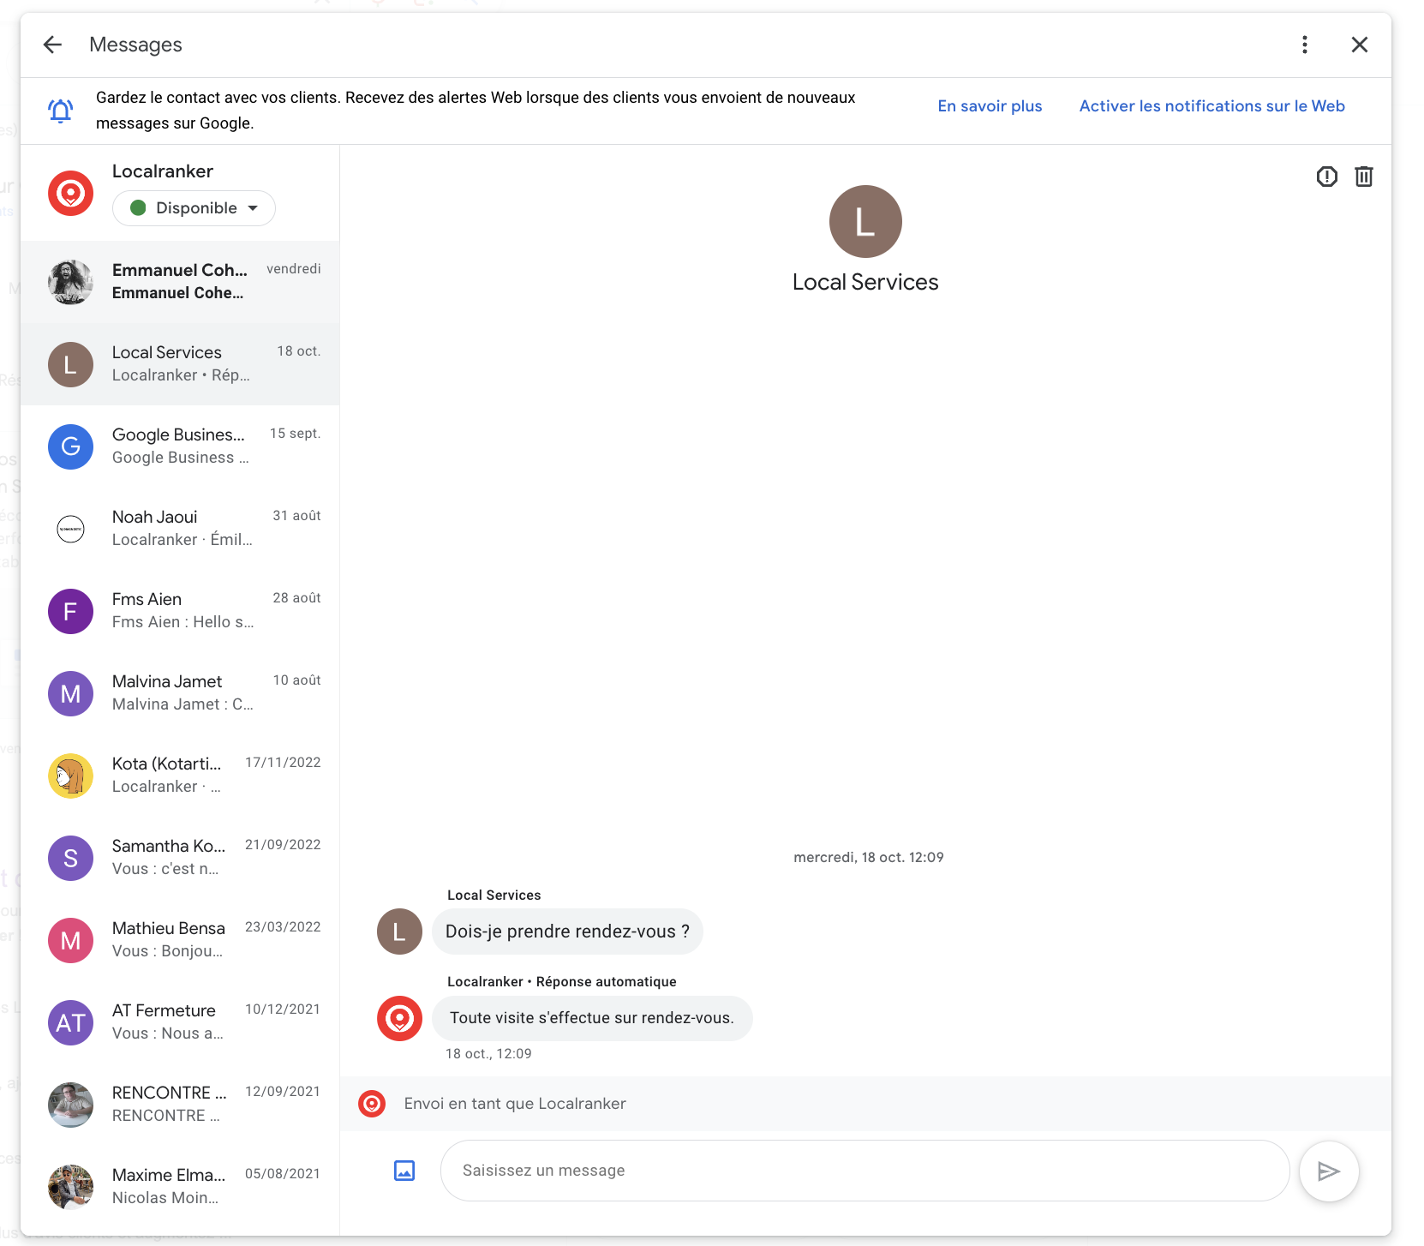Viewport: 1424px width, 1246px height.
Task: Click the notification bell icon
Action: [x=60, y=111]
